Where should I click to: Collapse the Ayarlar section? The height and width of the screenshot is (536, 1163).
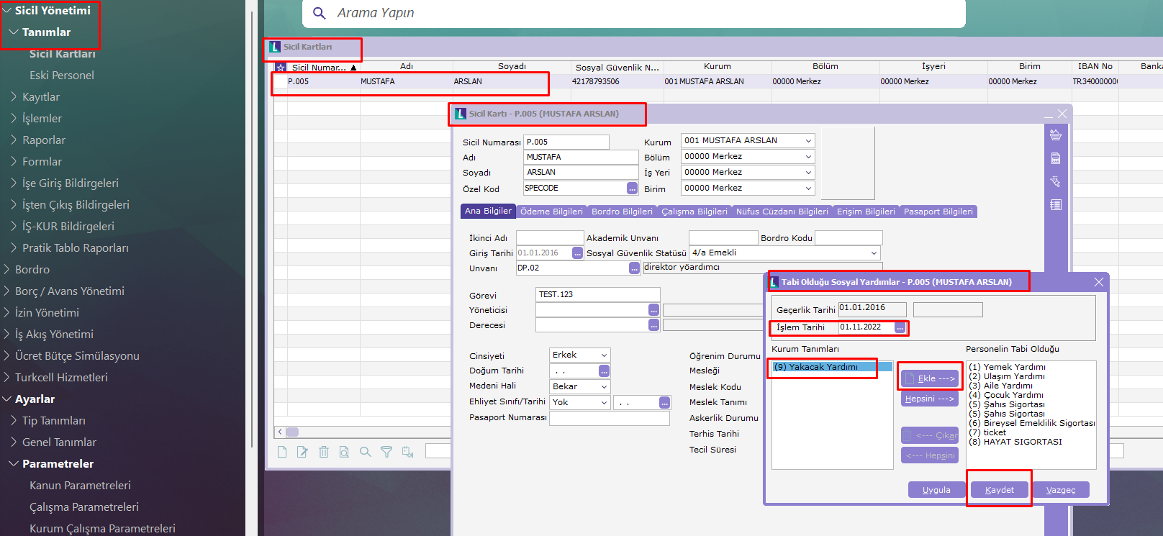pos(6,399)
